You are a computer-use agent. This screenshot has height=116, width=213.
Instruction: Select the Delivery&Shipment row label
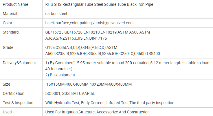point(19,63)
